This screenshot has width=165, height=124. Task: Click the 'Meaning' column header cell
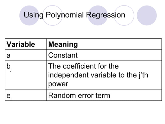(63, 44)
